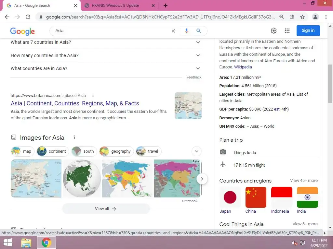Screen dimensions: 333x249
Task: Open the India flag card
Action: point(307,200)
